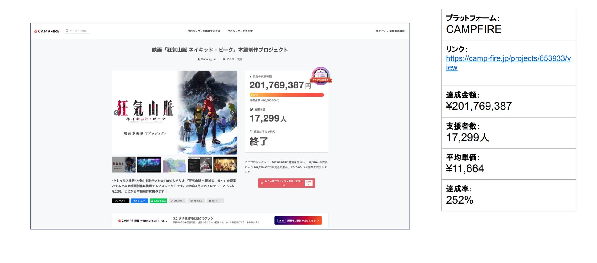
Task: Click the main 狂気山脈 project image
Action: coord(175,112)
